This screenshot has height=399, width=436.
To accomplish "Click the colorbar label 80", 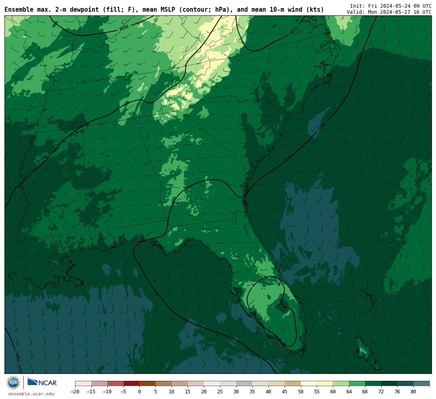I will pos(413,392).
